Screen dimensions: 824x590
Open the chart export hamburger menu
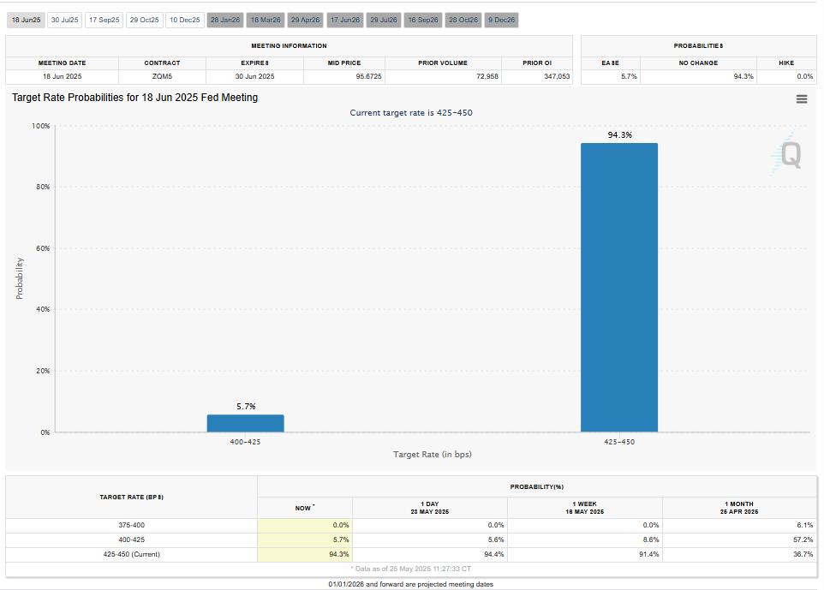click(802, 98)
